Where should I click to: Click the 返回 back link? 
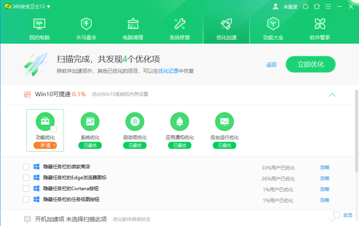click(x=271, y=65)
